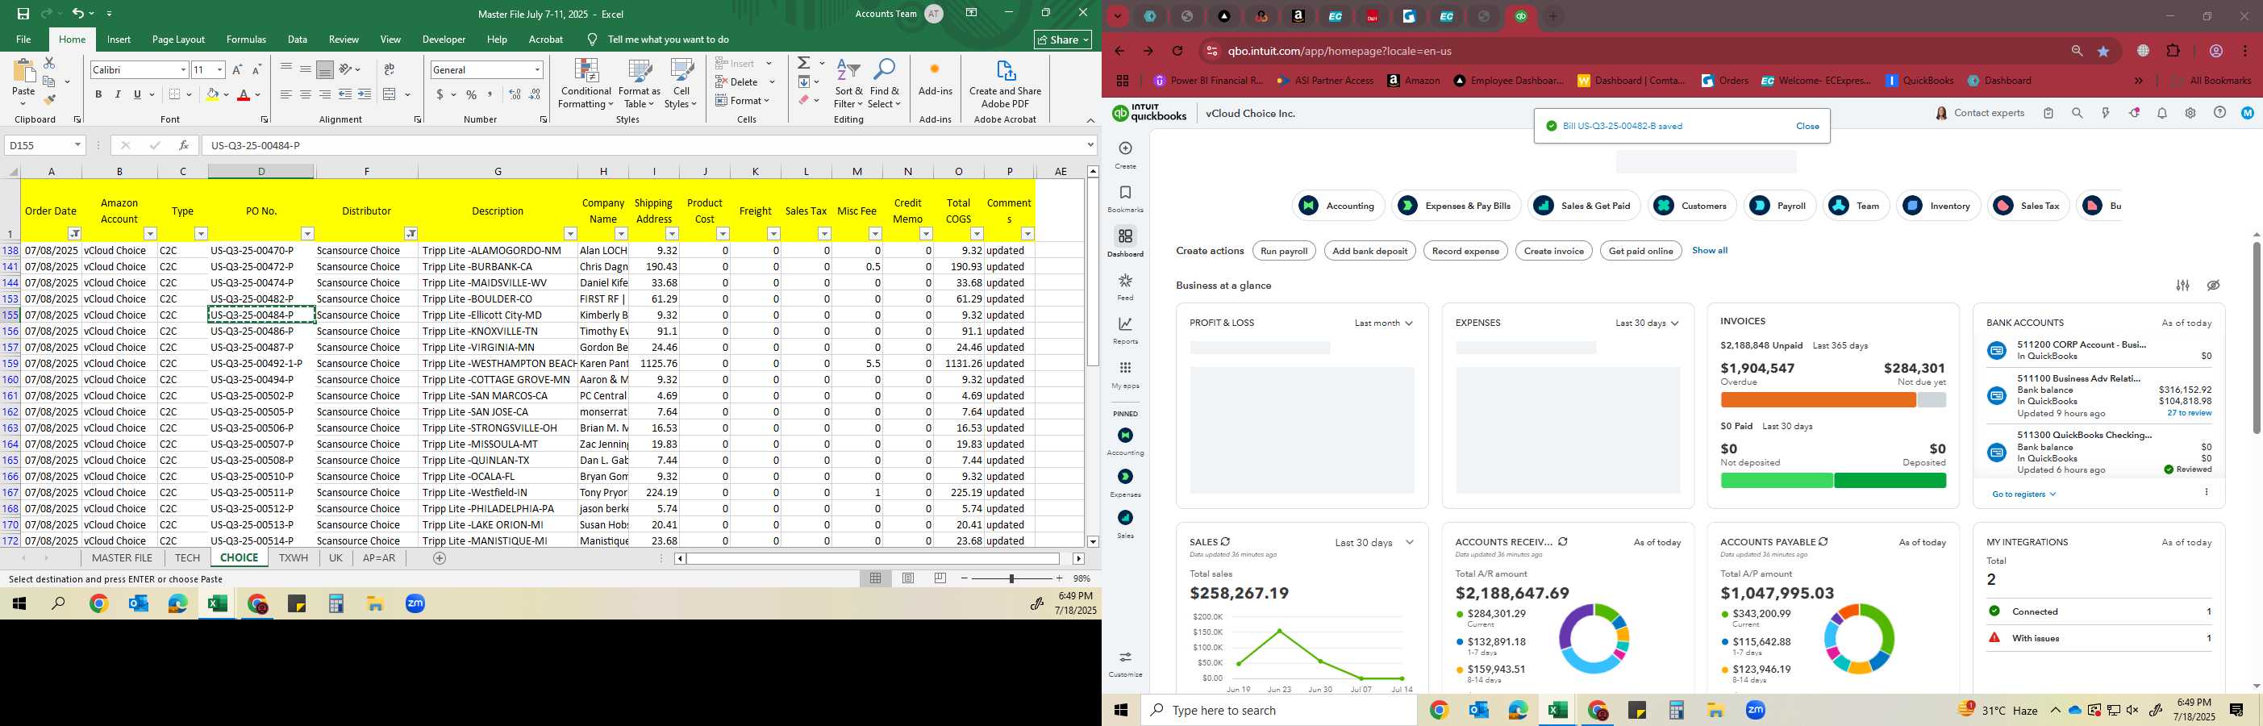The width and height of the screenshot is (2263, 726).
Task: Open Bookmarks in QuickBooks sidebar
Action: [1125, 198]
